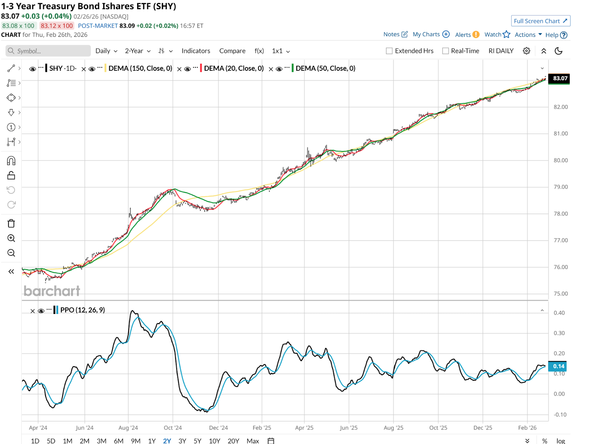The width and height of the screenshot is (590, 444).
Task: Add chart to My Charts
Action: pyautogui.click(x=431, y=34)
